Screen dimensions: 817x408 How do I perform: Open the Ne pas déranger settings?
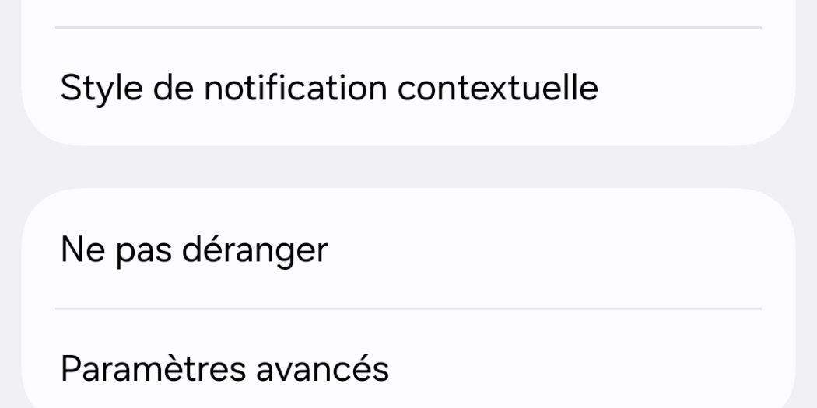point(195,250)
